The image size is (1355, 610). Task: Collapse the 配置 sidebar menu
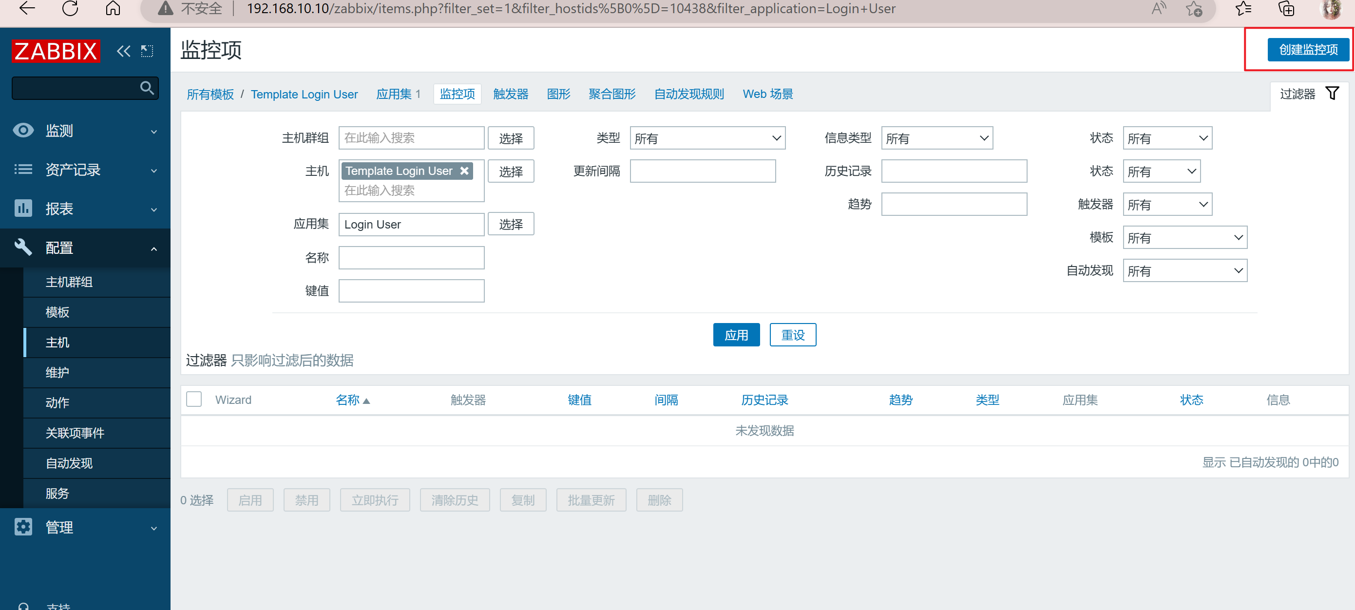tap(85, 247)
